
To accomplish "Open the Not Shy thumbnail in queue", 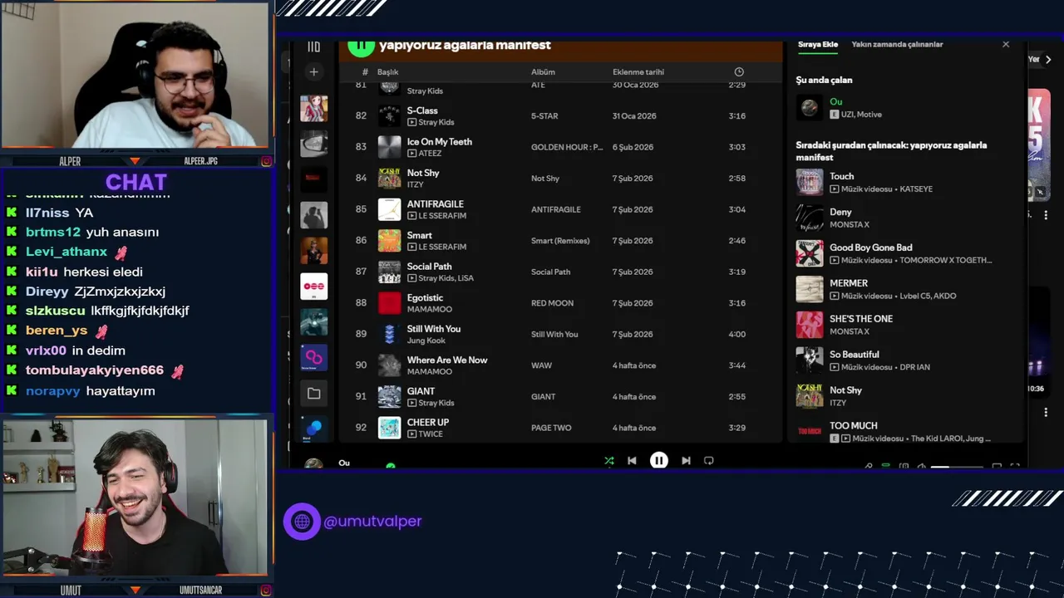I will coord(810,396).
